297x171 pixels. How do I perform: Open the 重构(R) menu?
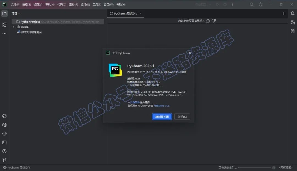[73, 5]
